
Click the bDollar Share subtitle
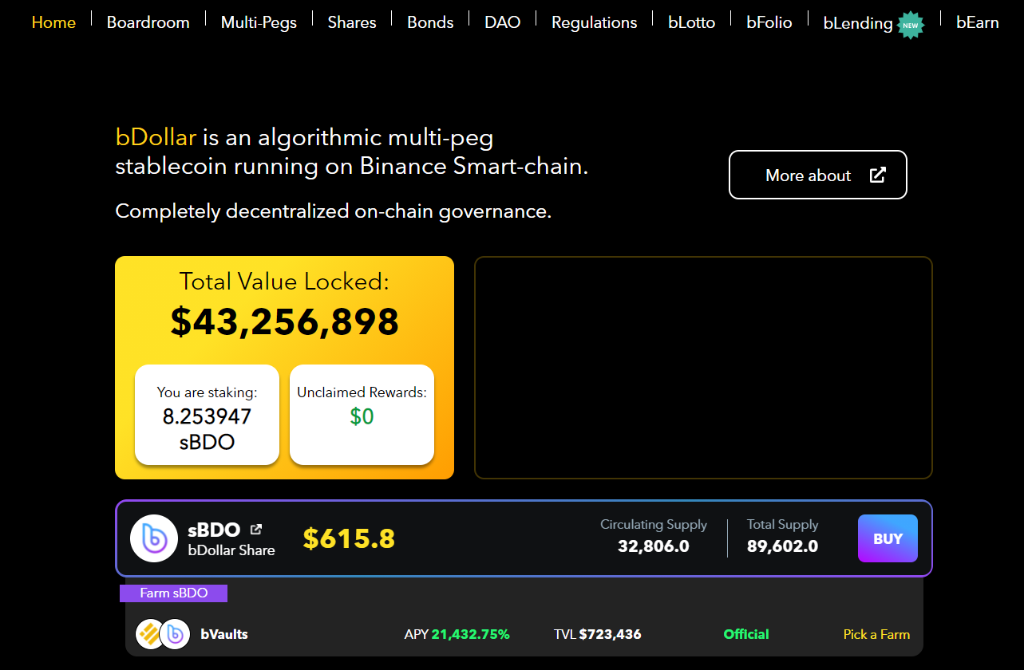point(231,550)
